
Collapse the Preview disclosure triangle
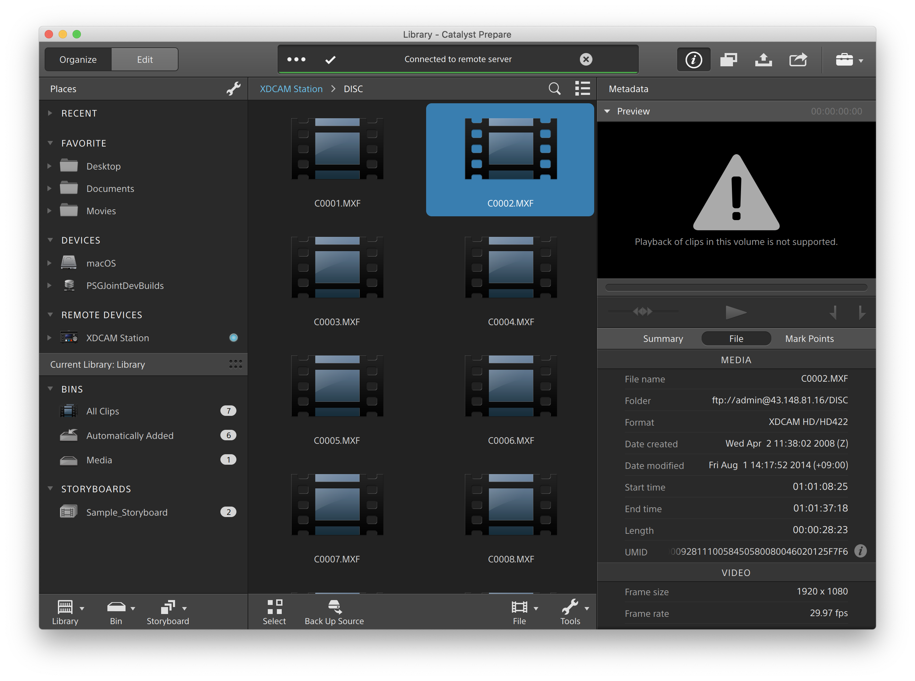pos(607,111)
